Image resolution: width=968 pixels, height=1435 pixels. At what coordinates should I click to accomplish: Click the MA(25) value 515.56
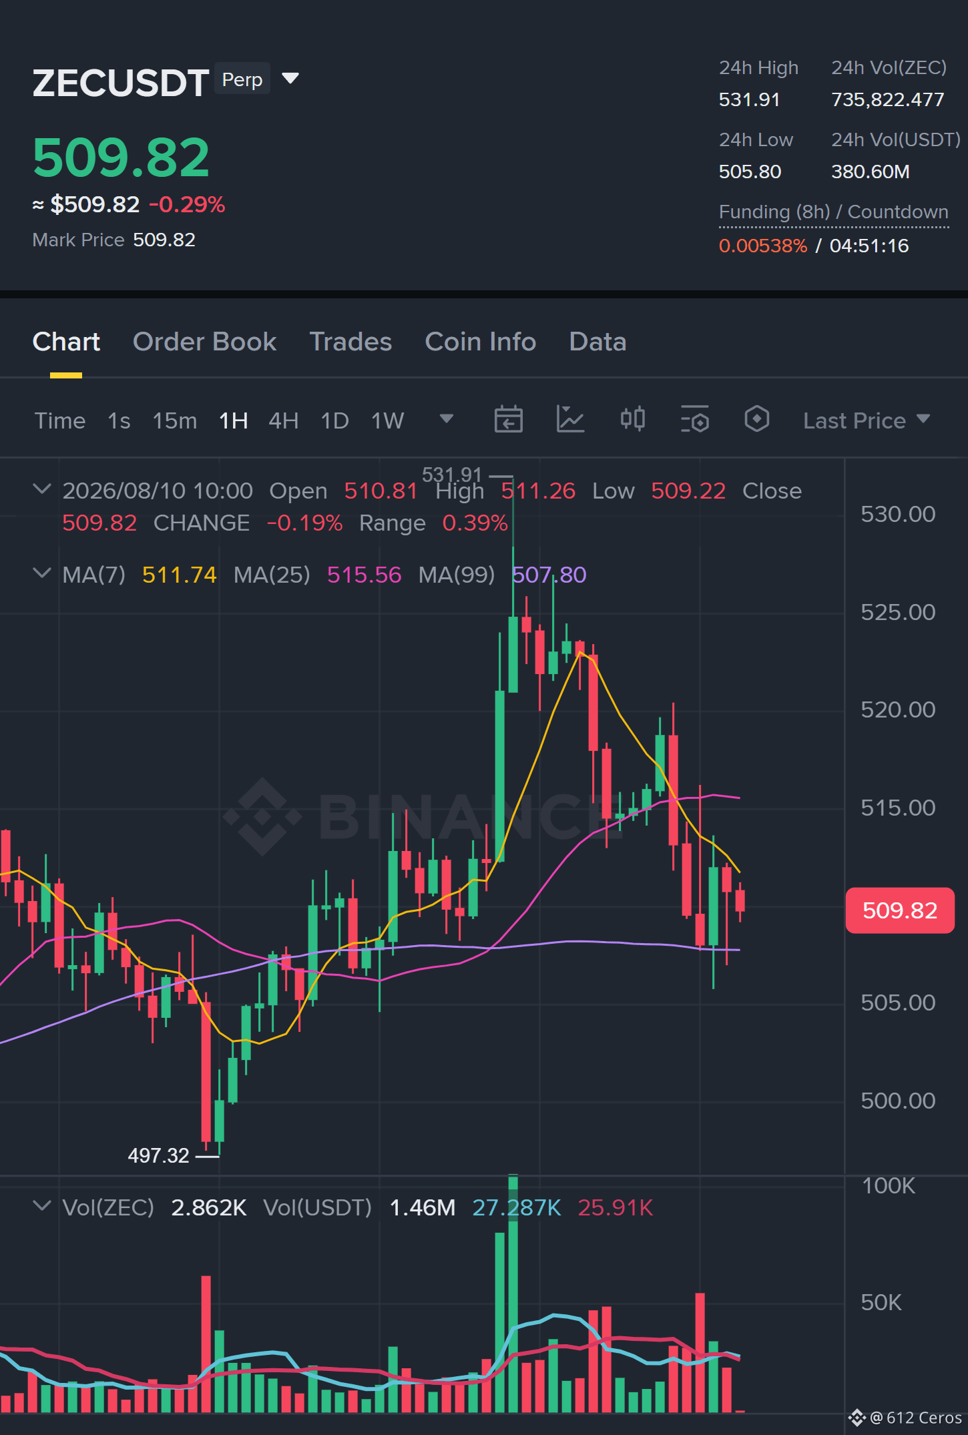(x=365, y=575)
